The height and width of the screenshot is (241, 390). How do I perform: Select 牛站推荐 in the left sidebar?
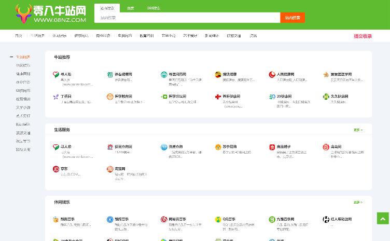point(23,57)
